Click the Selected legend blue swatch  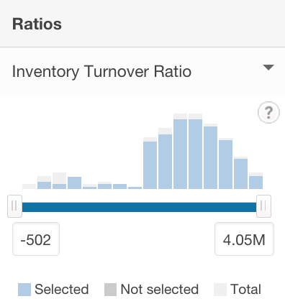24,290
